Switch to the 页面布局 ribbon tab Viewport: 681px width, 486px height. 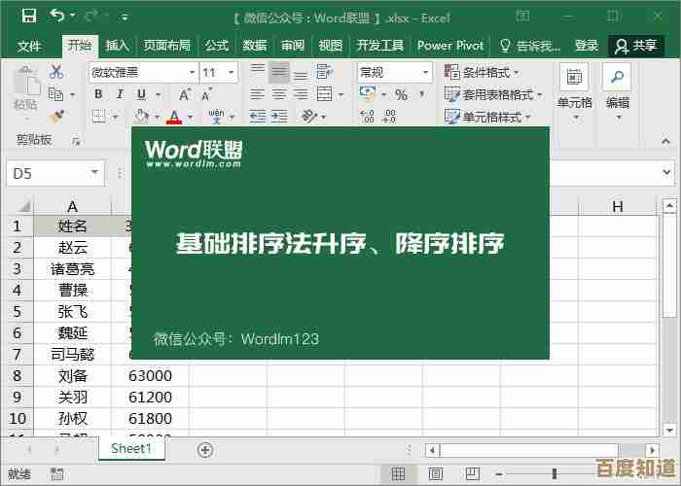tap(166, 46)
